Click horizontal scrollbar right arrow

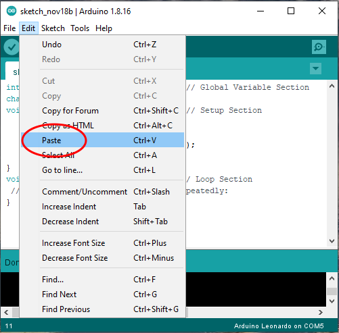click(x=321, y=313)
